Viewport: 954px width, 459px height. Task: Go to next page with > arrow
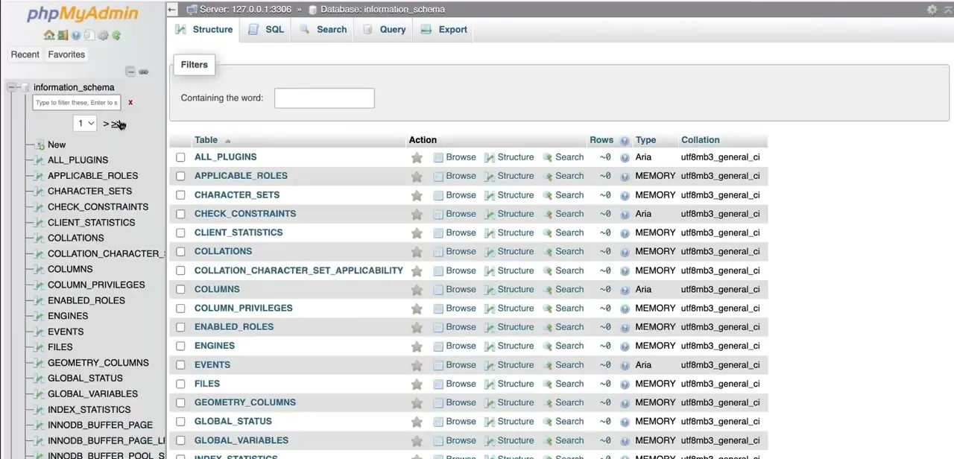click(x=106, y=124)
